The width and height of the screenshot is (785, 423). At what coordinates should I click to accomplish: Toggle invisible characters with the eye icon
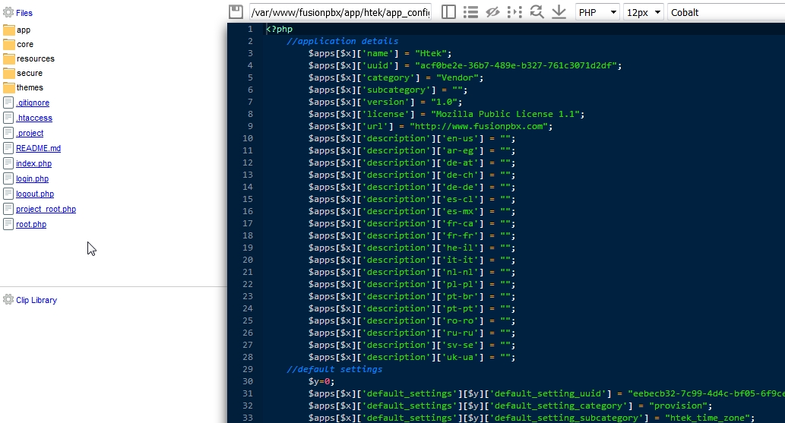(492, 12)
